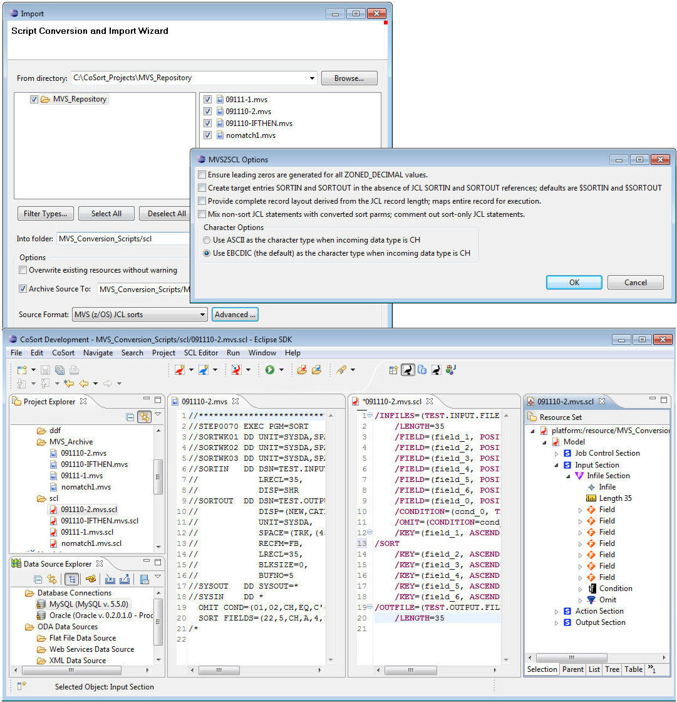Switch to the Tree tab
The width and height of the screenshot is (677, 702).
click(612, 669)
